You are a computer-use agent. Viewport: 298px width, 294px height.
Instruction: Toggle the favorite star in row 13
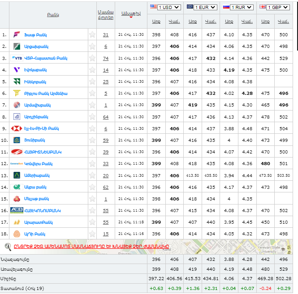(92, 175)
